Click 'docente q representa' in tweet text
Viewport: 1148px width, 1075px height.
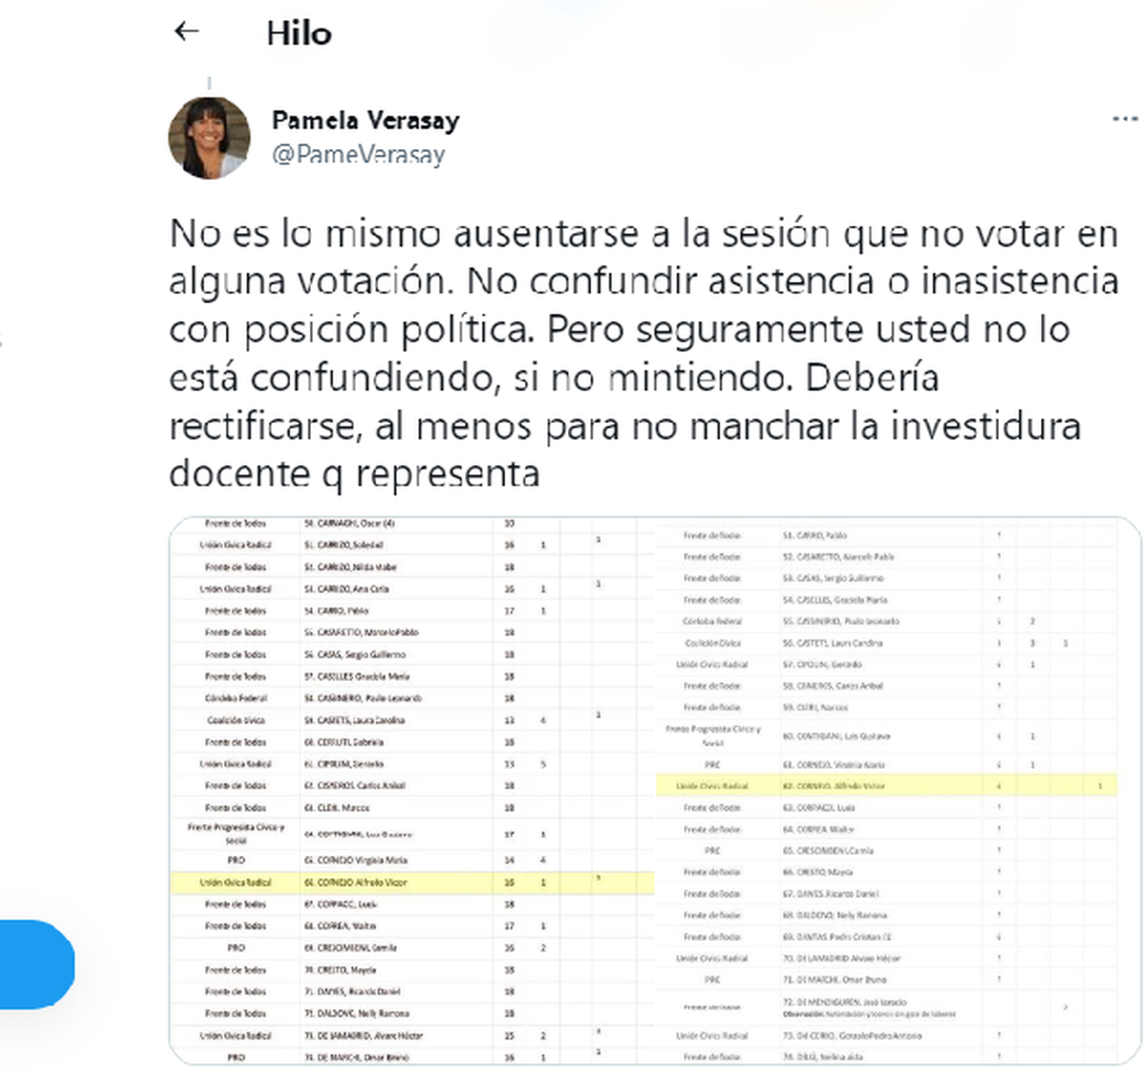pyautogui.click(x=354, y=473)
